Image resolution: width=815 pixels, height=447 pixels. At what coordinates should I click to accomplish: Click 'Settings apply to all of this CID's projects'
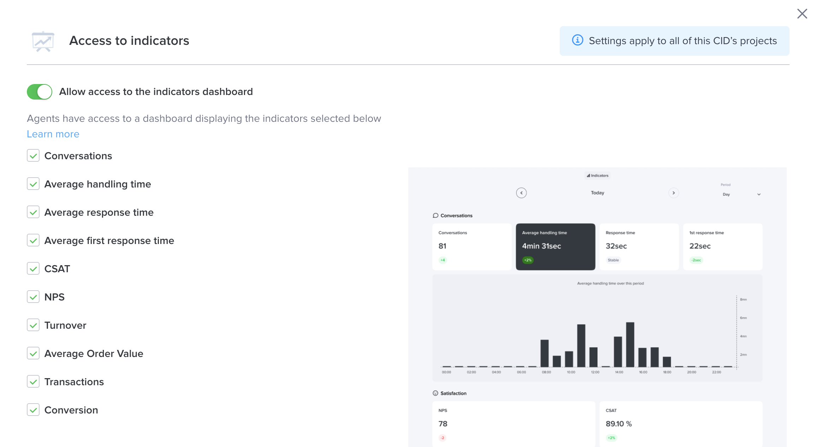click(x=683, y=41)
